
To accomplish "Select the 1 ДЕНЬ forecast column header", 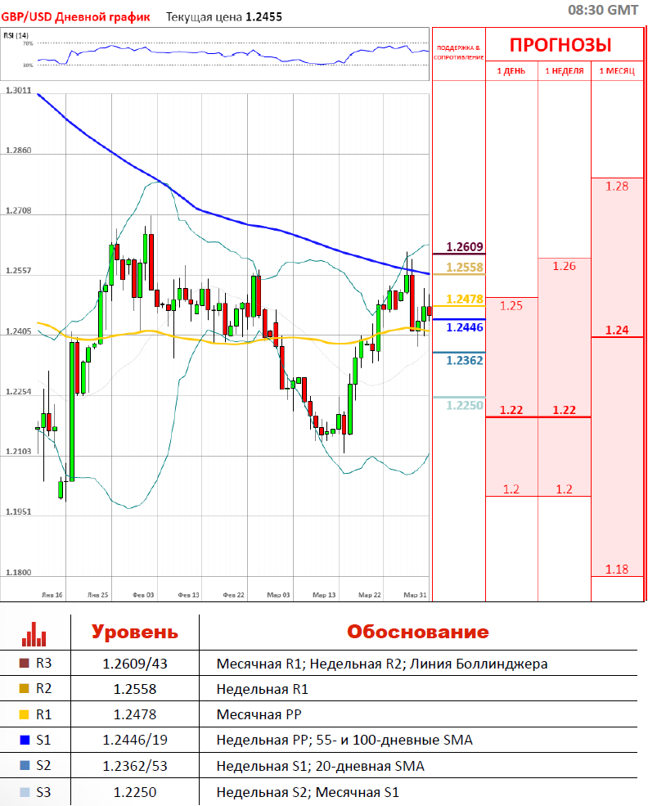I will click(x=511, y=71).
